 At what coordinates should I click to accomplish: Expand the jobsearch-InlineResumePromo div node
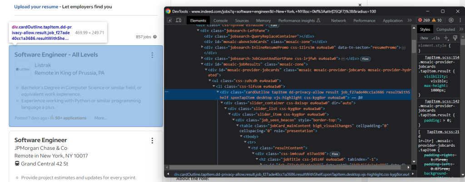202,47
